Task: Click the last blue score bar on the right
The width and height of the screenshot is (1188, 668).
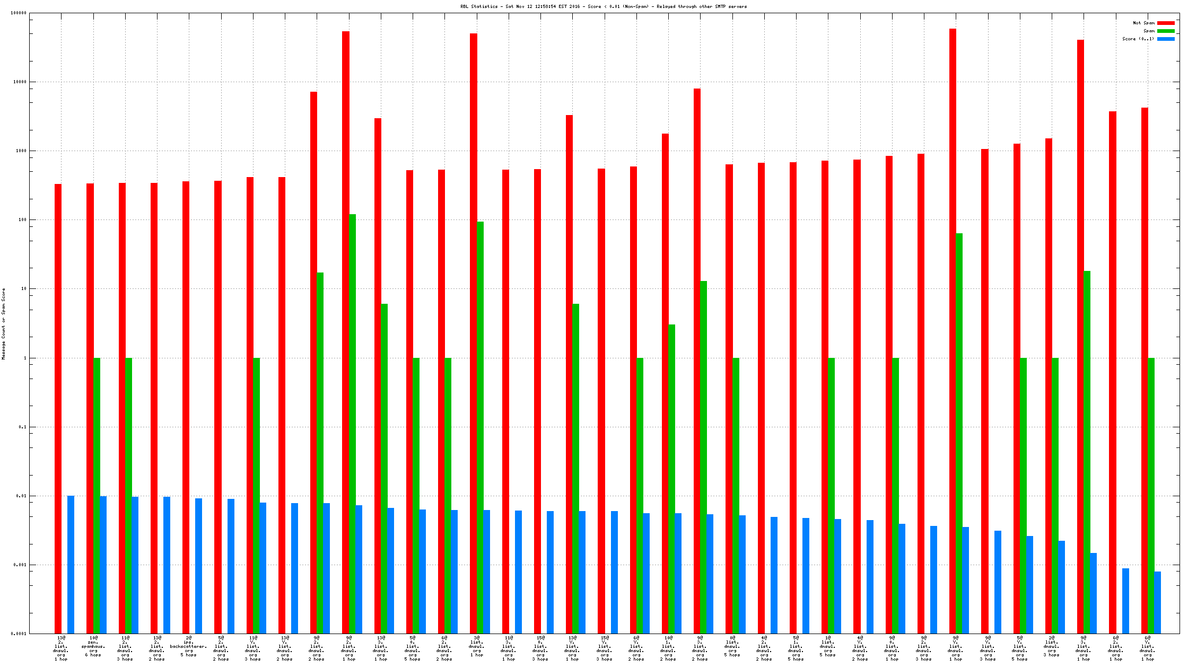Action: pyautogui.click(x=1157, y=602)
